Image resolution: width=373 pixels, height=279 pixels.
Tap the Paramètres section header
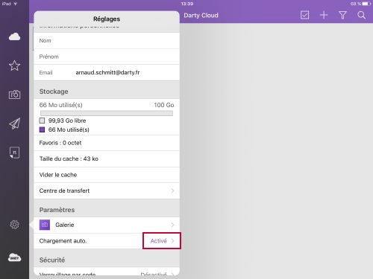[57, 210]
